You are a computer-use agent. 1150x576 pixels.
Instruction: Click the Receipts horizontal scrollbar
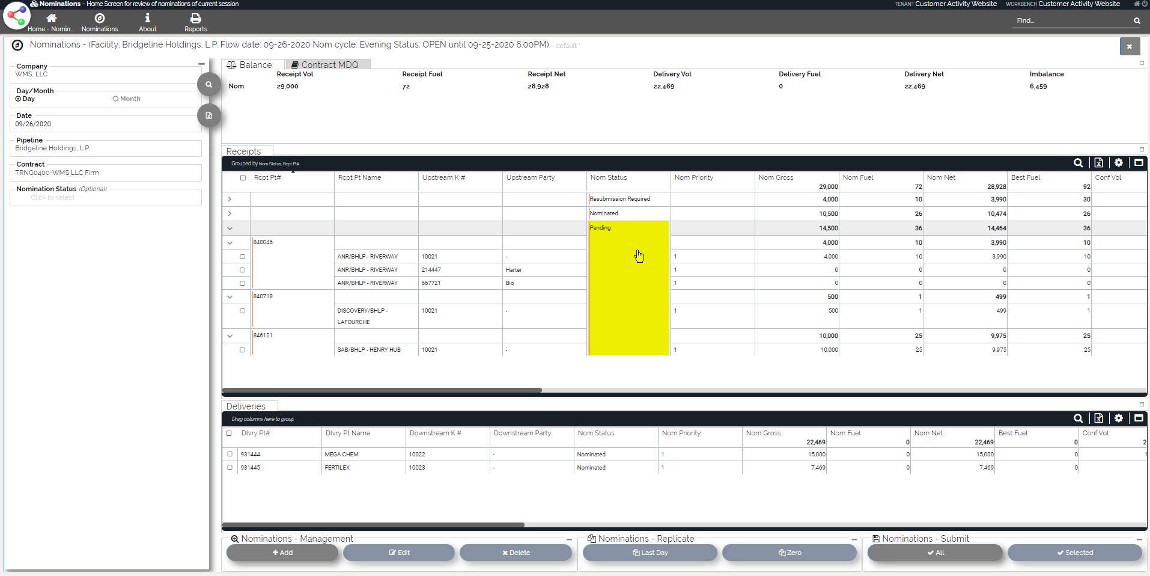pyautogui.click(x=382, y=390)
